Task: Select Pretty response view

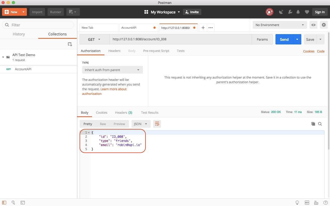Action: tap(88, 124)
